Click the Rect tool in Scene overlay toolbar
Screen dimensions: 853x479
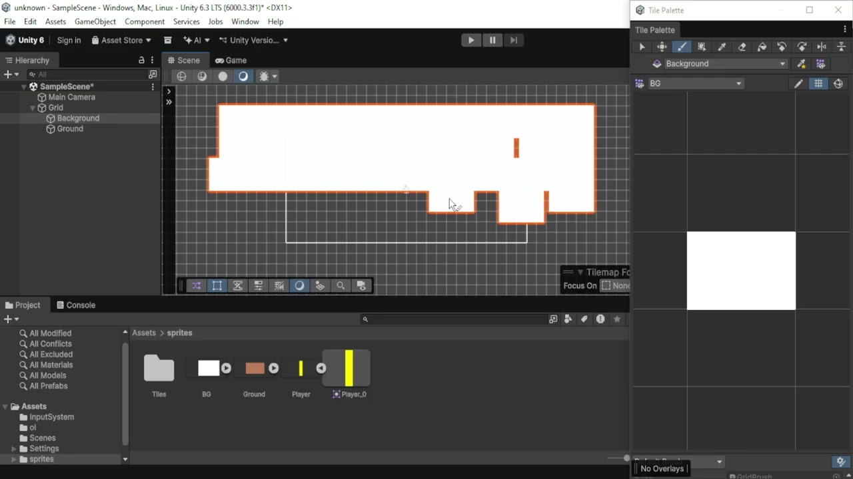217,285
